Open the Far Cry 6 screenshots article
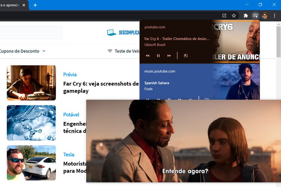 101,87
